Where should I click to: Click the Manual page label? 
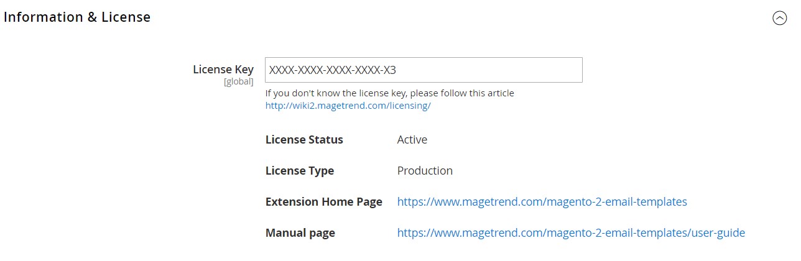click(x=300, y=233)
